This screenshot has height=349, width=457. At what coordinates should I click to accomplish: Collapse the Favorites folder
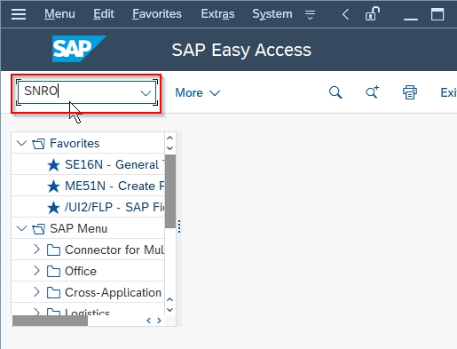tap(21, 143)
